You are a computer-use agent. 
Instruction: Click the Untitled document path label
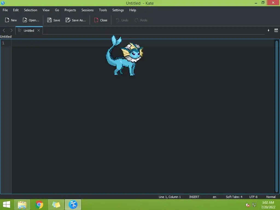[6, 37]
